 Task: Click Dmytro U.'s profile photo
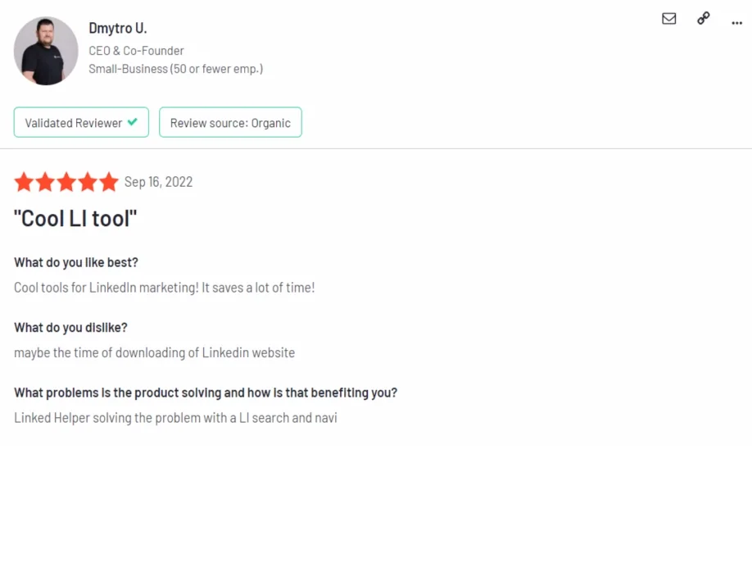[x=46, y=51]
